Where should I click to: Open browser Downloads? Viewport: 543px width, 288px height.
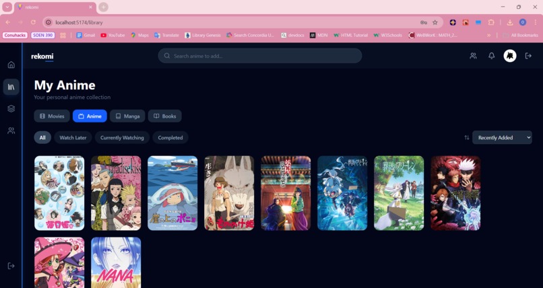click(510, 22)
